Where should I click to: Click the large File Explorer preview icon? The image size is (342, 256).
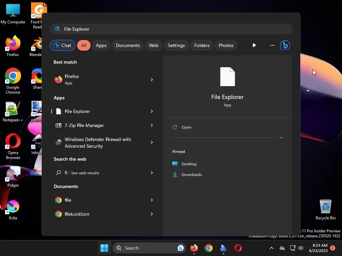click(227, 77)
